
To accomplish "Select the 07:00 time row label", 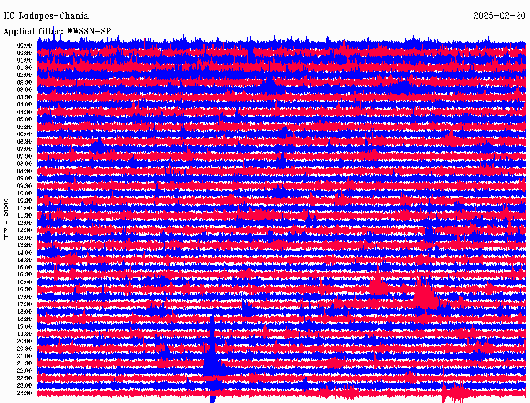I will tap(24, 149).
